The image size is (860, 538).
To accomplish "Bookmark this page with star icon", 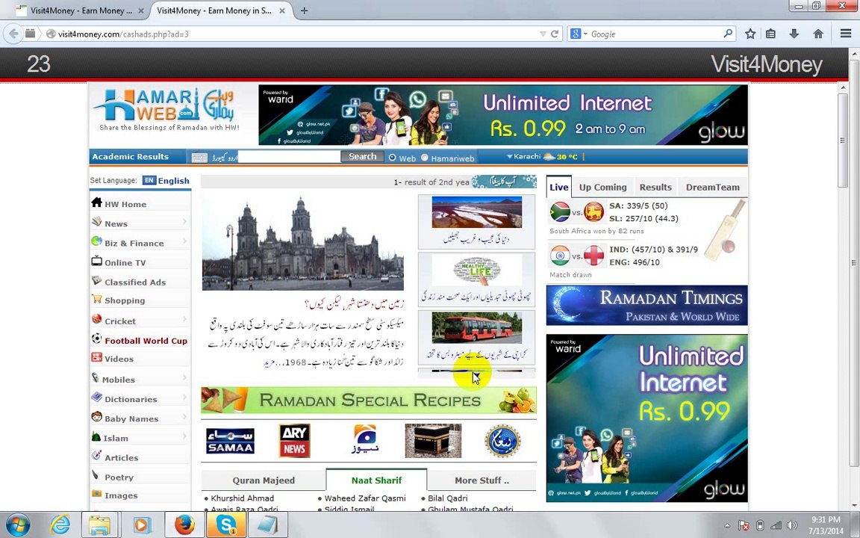I will click(x=750, y=34).
